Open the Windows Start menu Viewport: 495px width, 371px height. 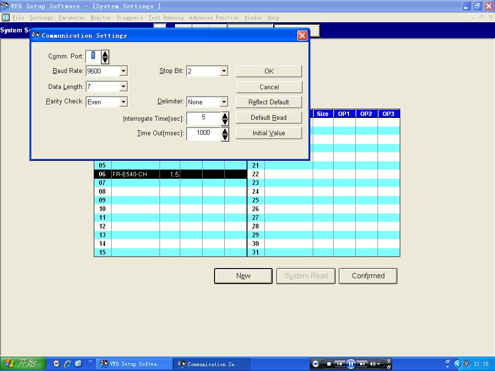point(23,364)
